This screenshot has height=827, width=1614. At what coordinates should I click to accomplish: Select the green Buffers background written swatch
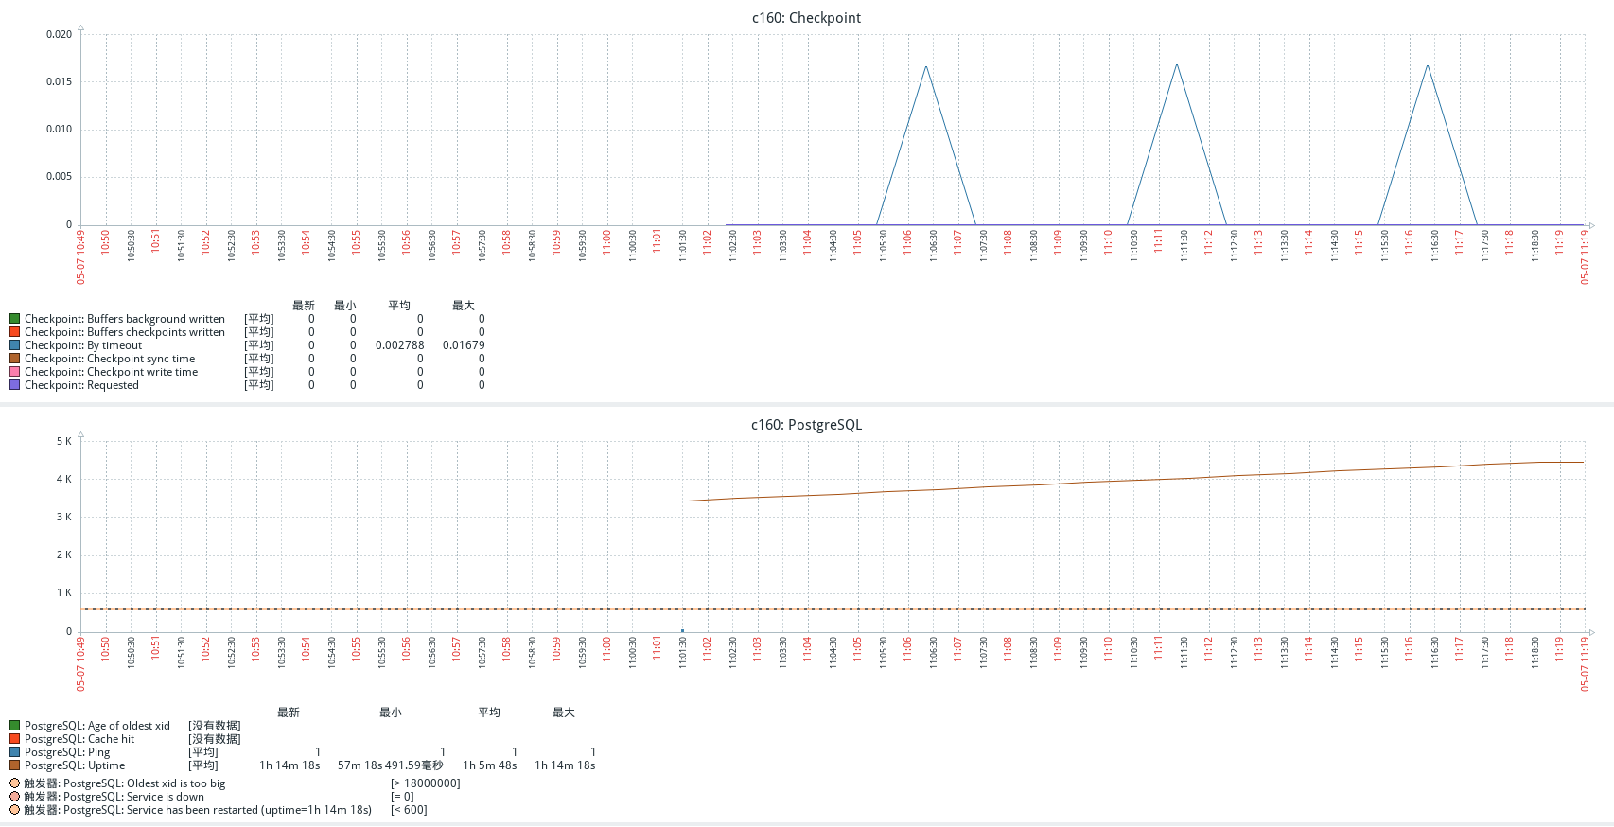point(15,319)
